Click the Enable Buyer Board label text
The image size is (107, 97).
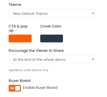(x=40, y=88)
